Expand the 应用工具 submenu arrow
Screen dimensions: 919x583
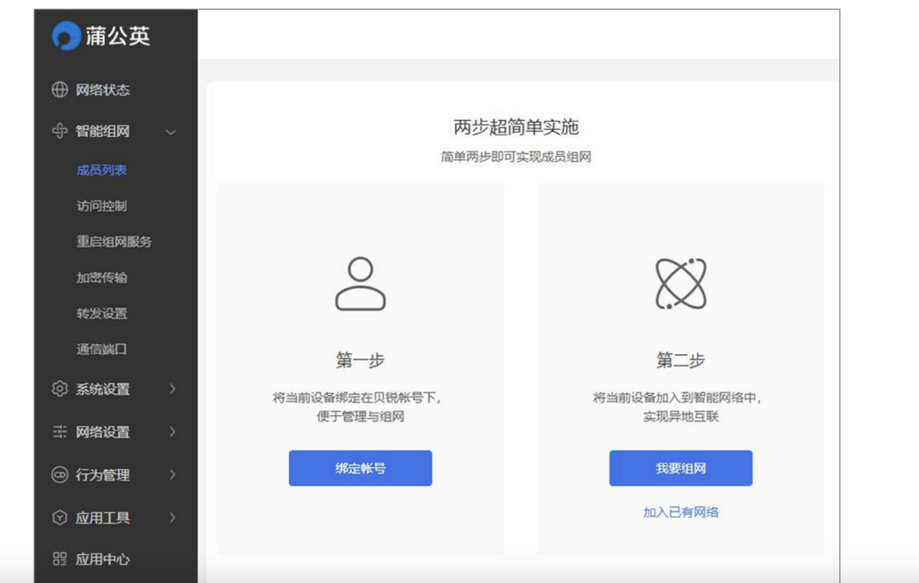click(172, 518)
